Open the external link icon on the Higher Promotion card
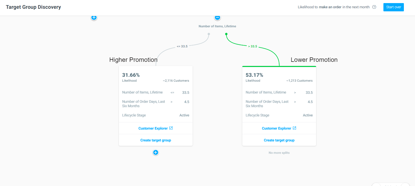The height and width of the screenshot is (186, 415). pyautogui.click(x=171, y=128)
